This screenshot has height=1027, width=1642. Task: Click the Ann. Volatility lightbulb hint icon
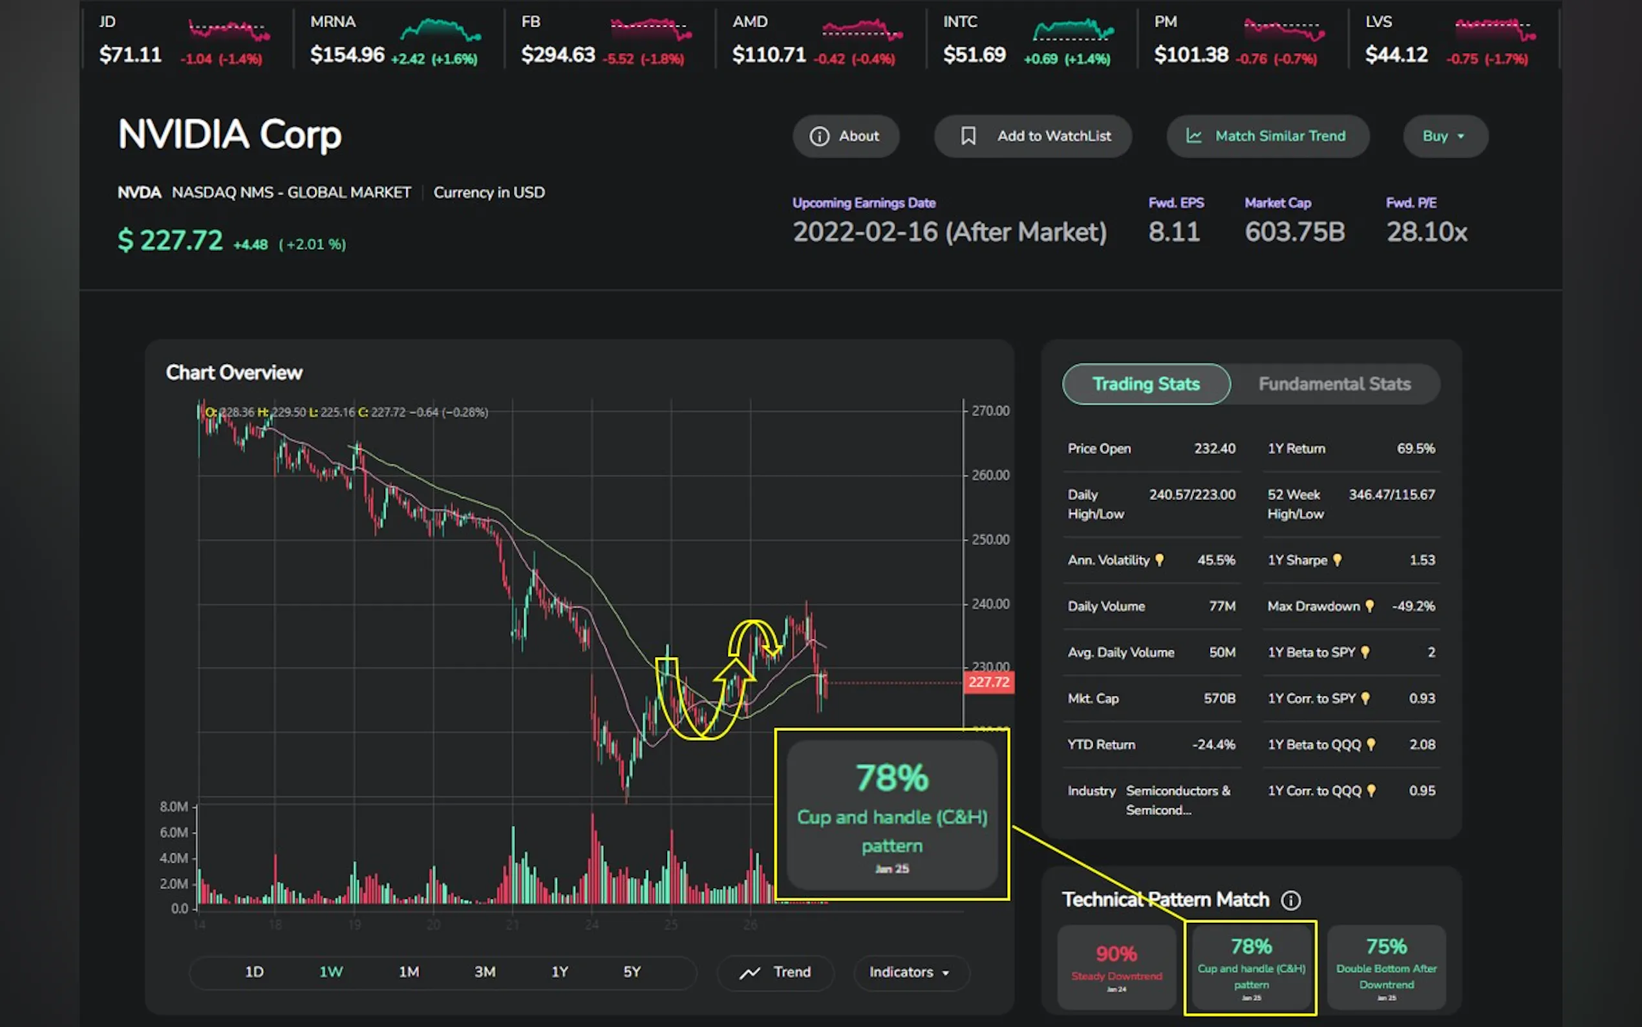tap(1159, 560)
